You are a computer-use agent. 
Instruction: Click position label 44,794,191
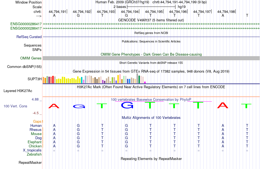tap(57, 12)
